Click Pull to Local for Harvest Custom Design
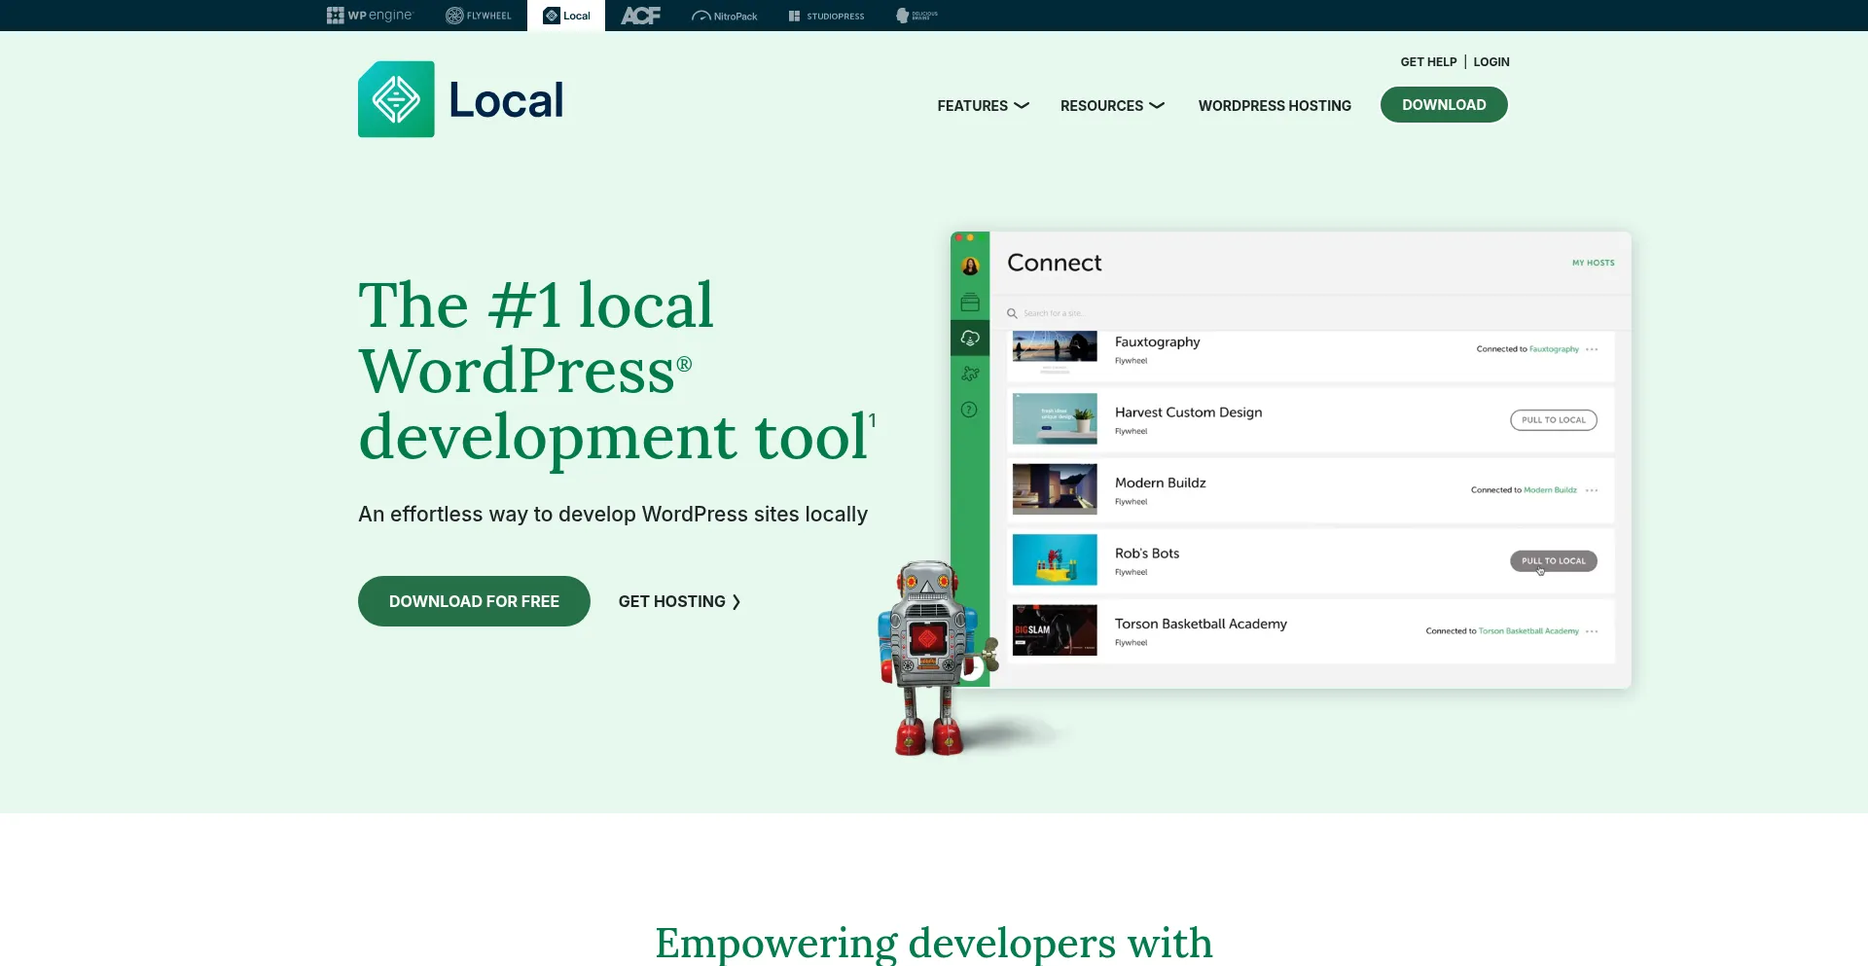This screenshot has height=966, width=1868. click(1553, 420)
